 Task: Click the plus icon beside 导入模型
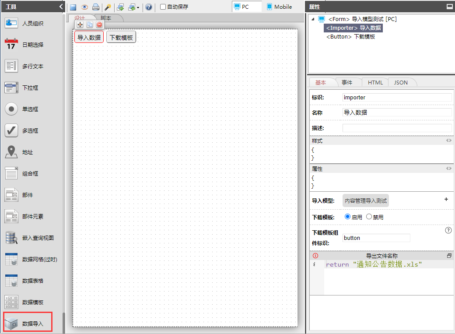click(x=446, y=199)
